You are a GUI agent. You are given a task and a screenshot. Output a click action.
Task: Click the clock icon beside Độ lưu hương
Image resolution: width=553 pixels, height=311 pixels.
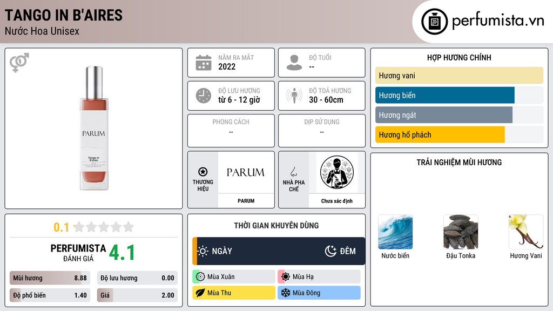pyautogui.click(x=204, y=96)
